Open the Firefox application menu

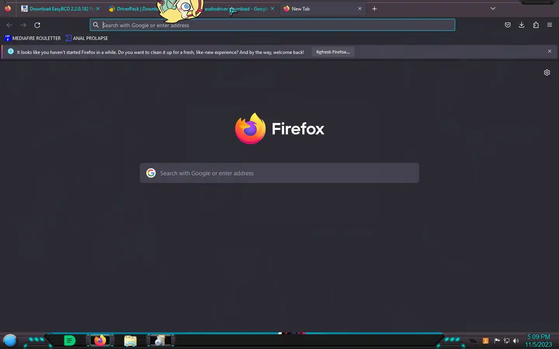coord(550,25)
